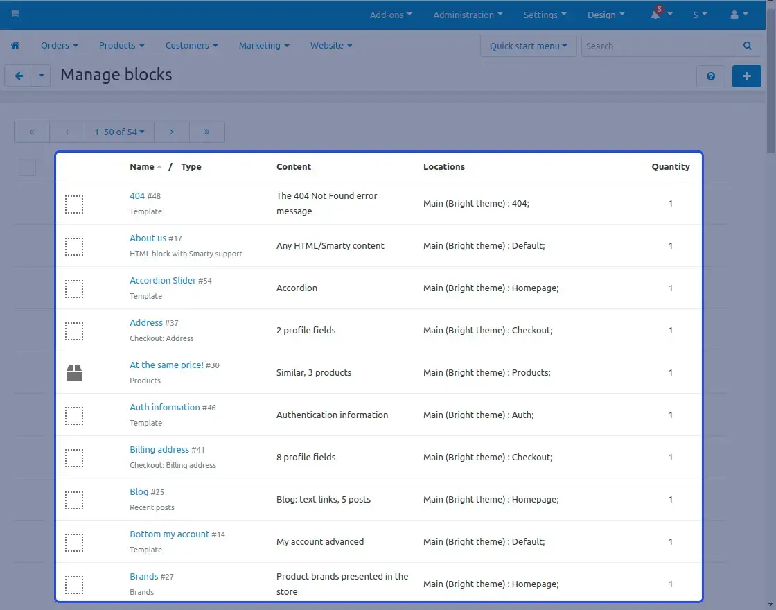This screenshot has height=610, width=776.
Task: Click the plus button to add block
Action: [746, 76]
